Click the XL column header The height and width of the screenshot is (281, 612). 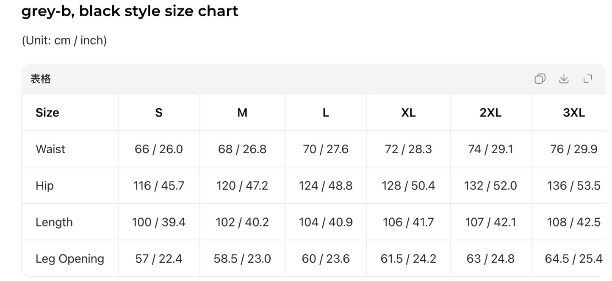click(408, 113)
